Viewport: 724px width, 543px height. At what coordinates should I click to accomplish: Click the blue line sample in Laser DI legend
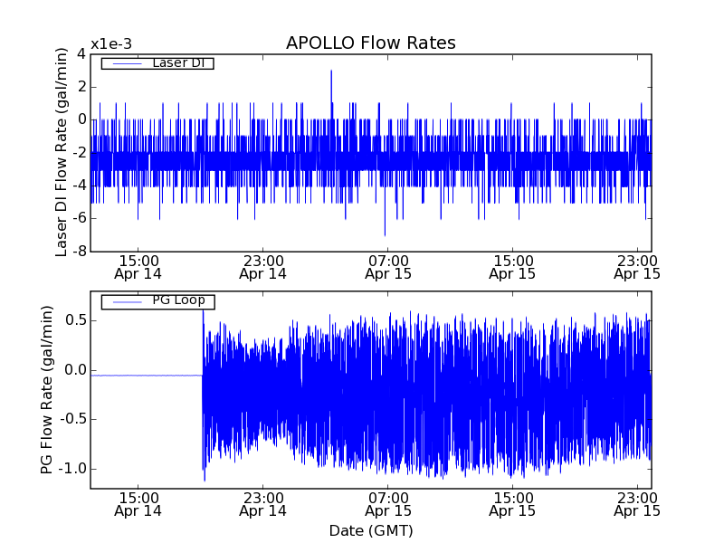pos(125,63)
